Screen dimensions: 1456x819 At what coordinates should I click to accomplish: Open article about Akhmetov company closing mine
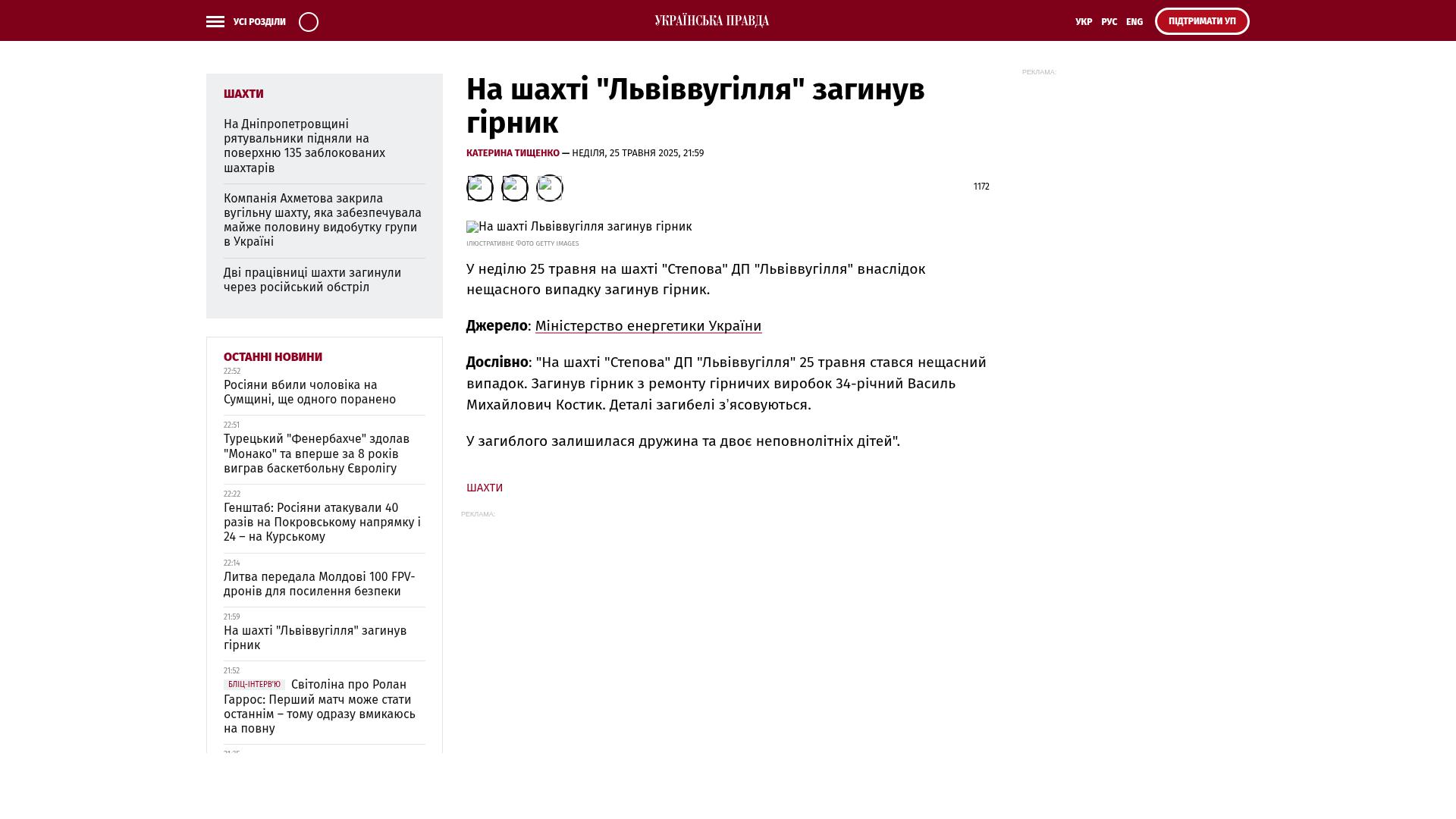322,220
